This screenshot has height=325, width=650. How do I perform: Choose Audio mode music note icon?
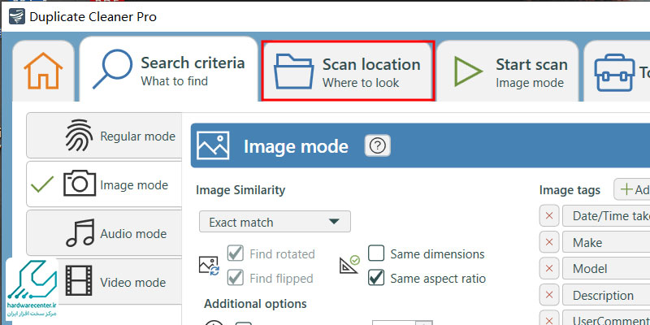(80, 233)
